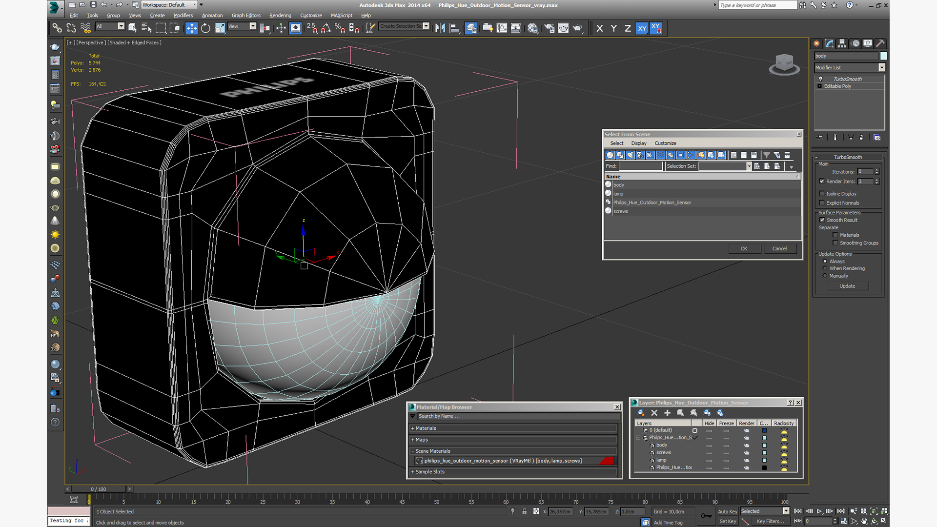Select the When Rendering update option
Image resolution: width=937 pixels, height=527 pixels.
click(x=825, y=268)
